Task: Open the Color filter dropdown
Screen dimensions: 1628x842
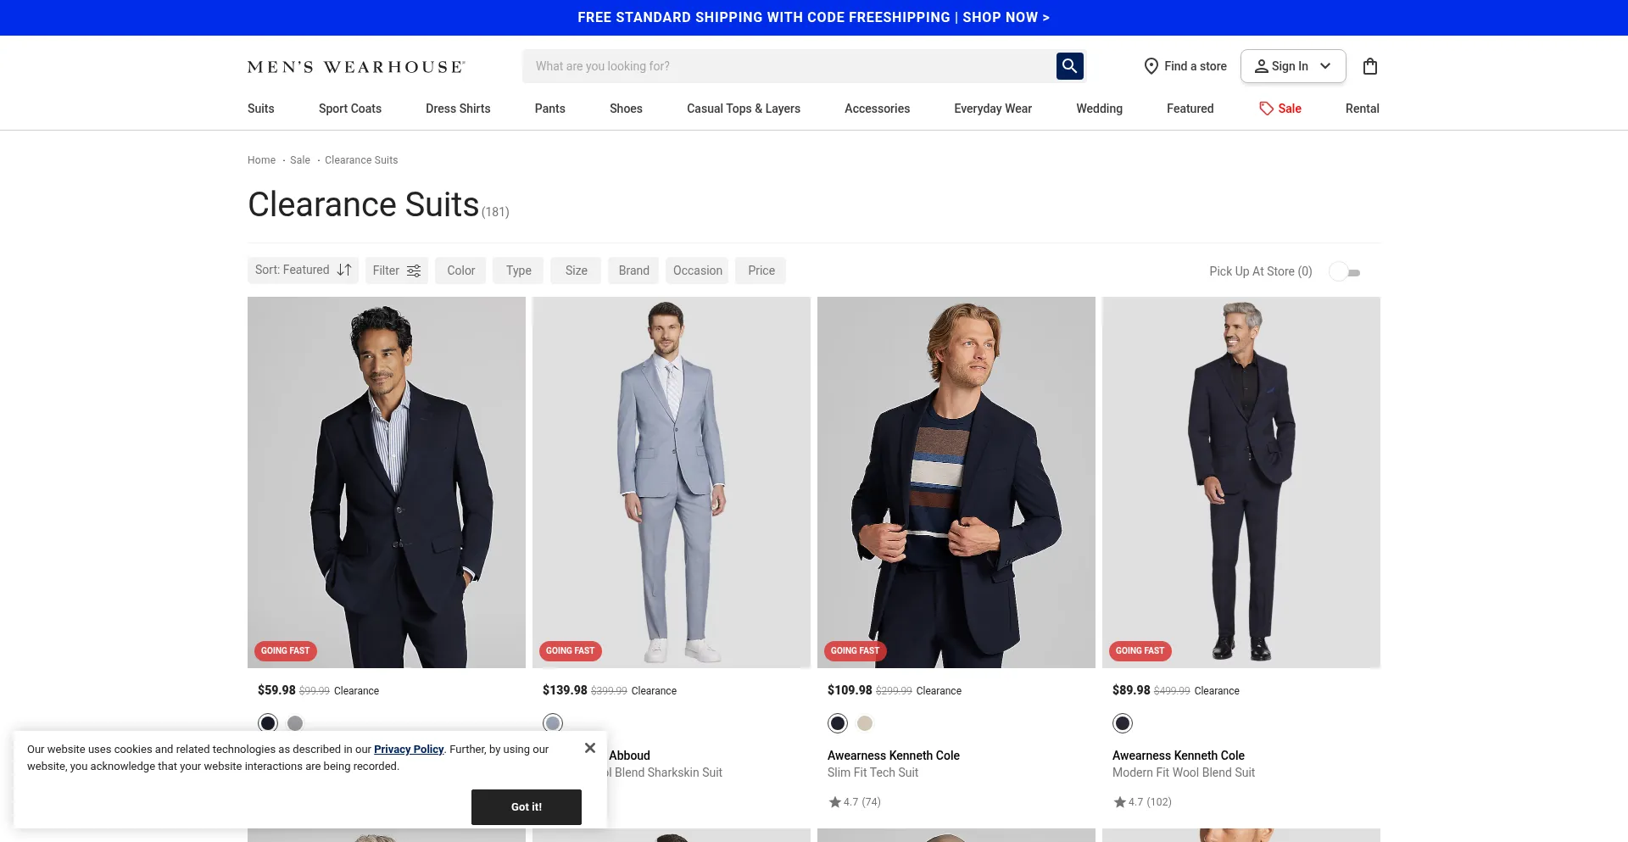Action: (460, 270)
